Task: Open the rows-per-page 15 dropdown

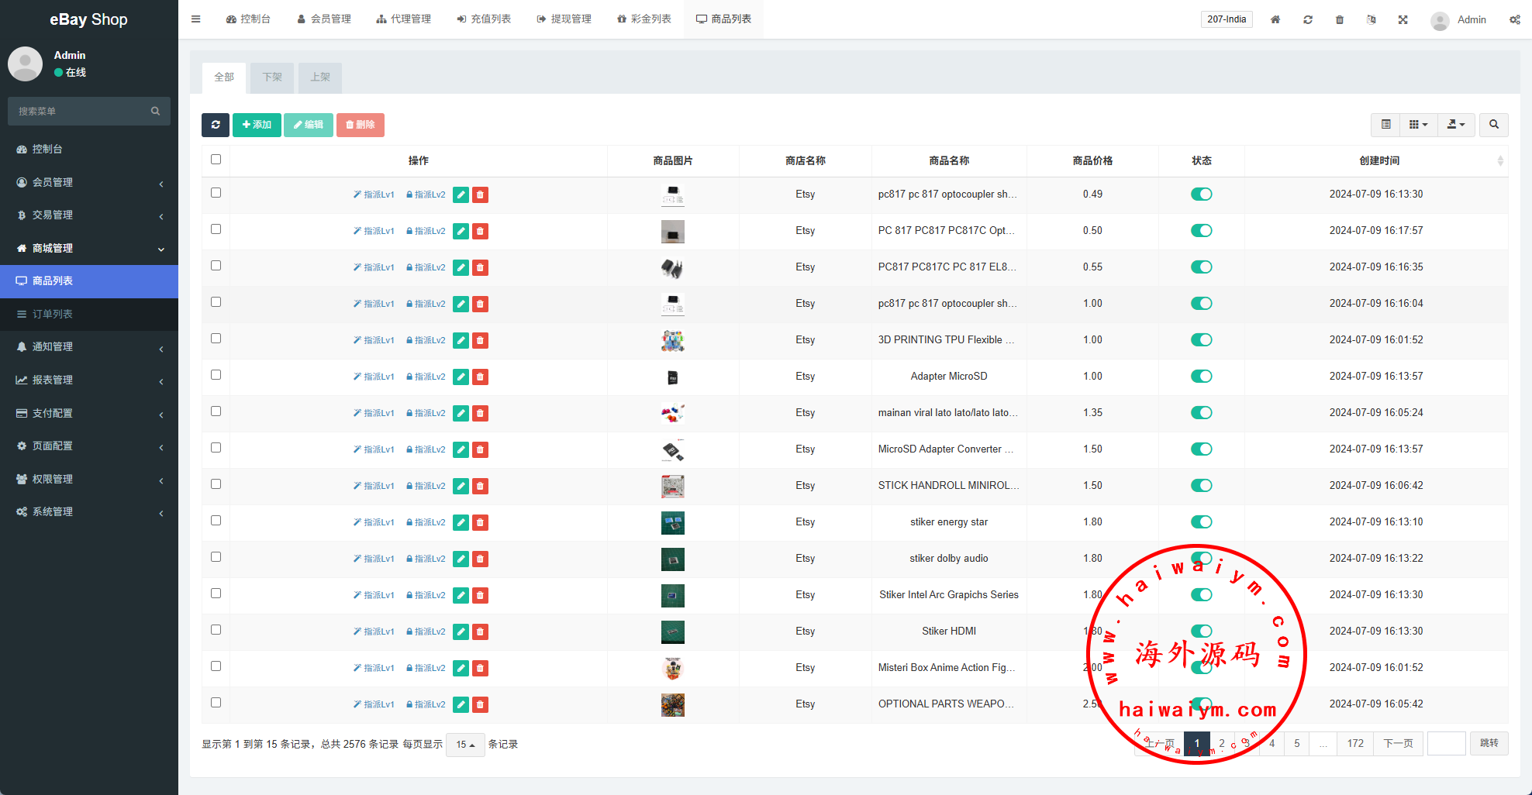Action: click(465, 745)
